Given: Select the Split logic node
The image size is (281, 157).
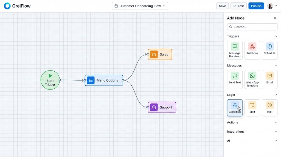Looking at the screenshot, I should click(x=252, y=108).
